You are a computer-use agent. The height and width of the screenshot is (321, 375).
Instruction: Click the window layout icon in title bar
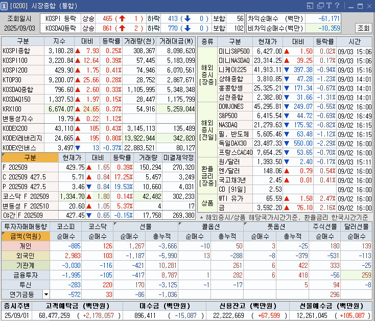click(x=310, y=6)
